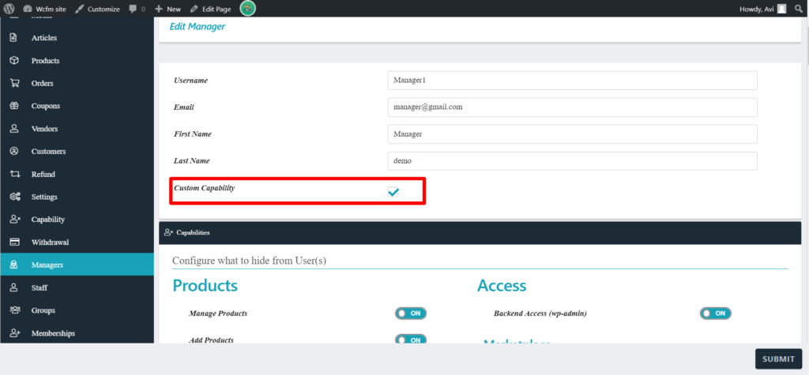Click the Groups people icon
Screen dimensions: 809x375
coord(15,310)
